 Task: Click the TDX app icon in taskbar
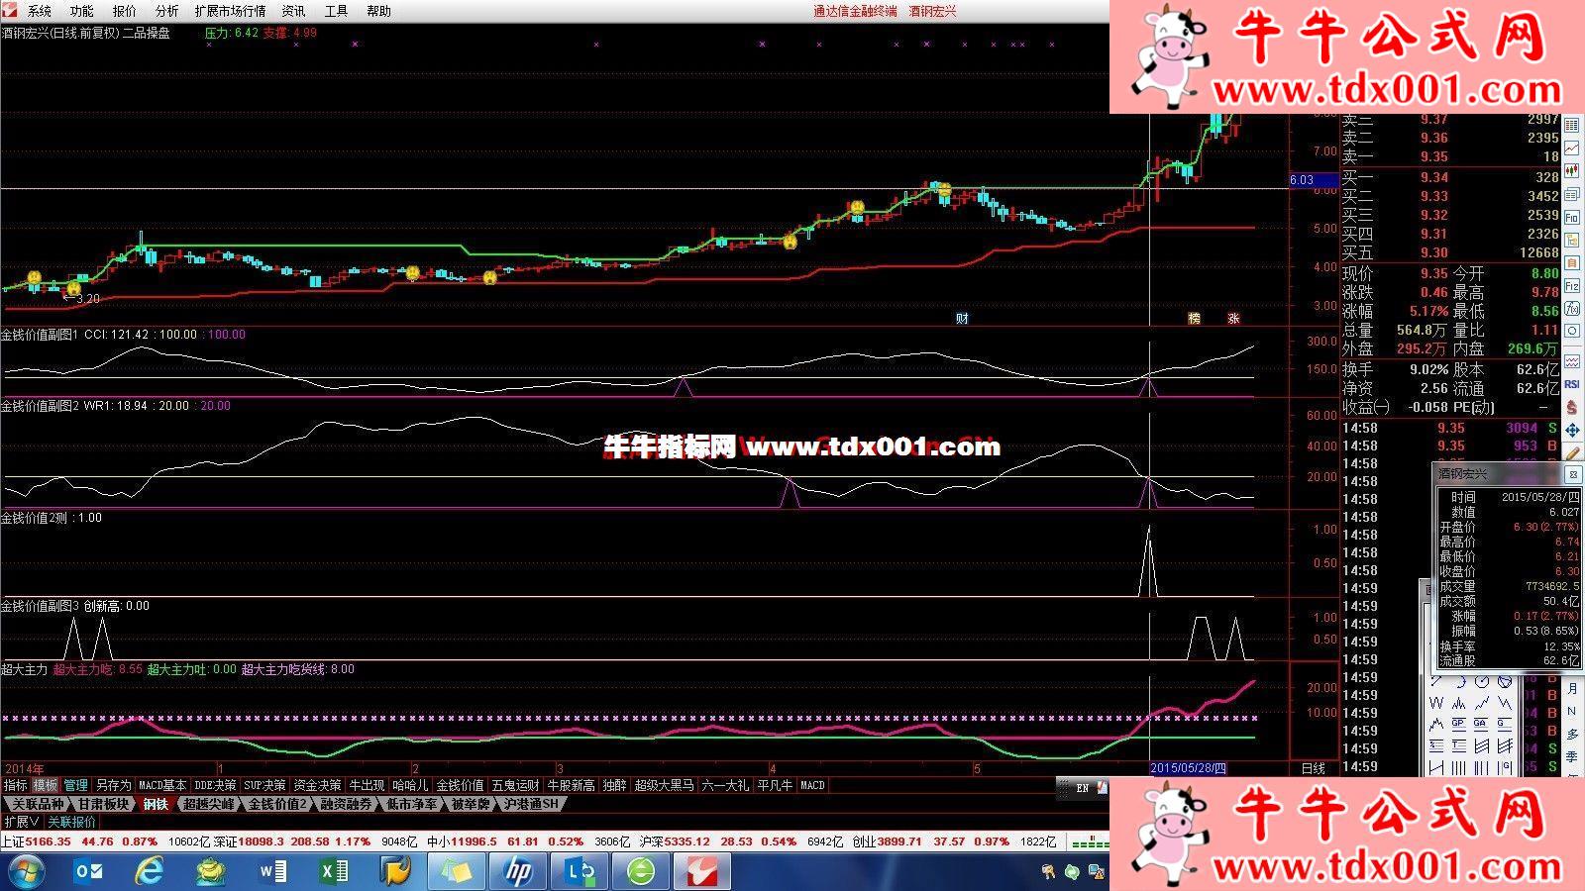[701, 871]
